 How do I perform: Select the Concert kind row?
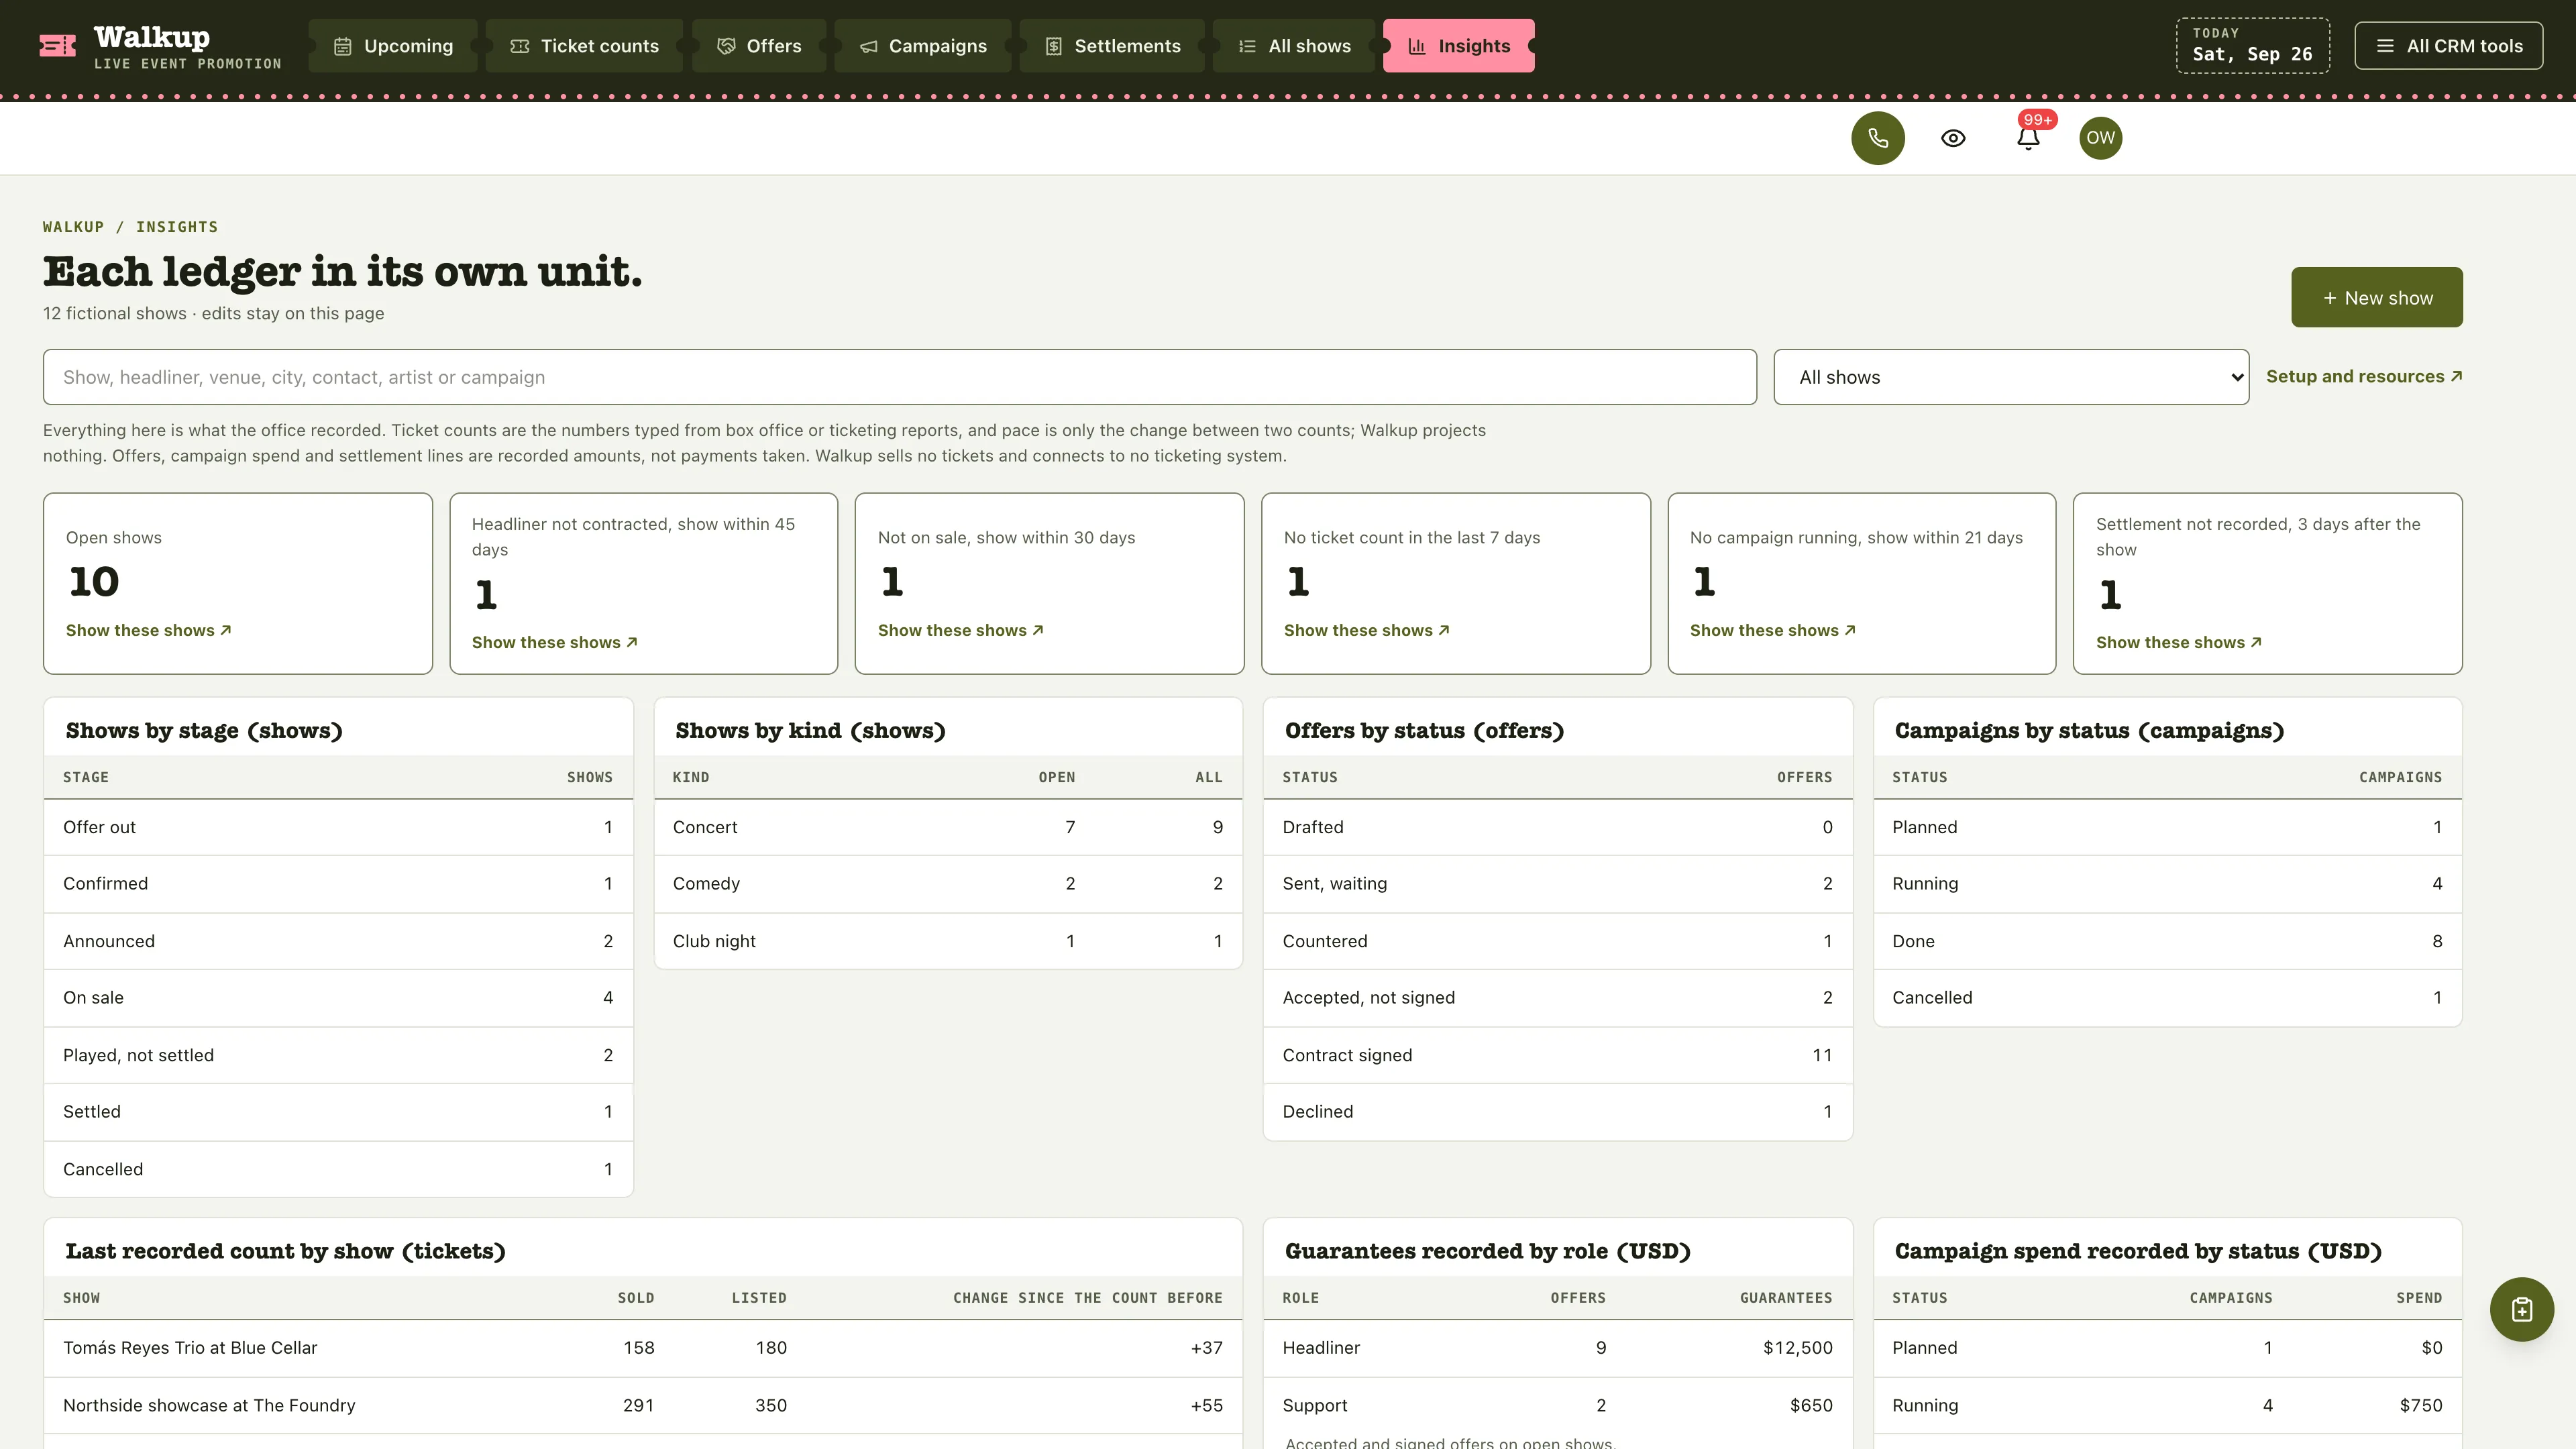[x=948, y=827]
